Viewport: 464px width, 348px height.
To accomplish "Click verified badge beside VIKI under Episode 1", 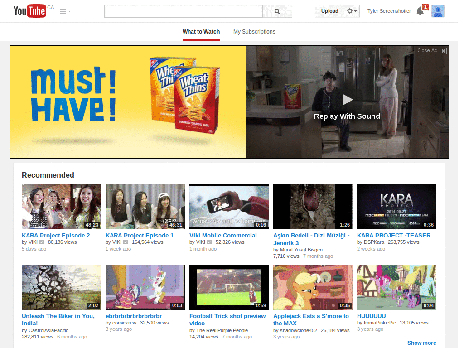I will pos(126,242).
